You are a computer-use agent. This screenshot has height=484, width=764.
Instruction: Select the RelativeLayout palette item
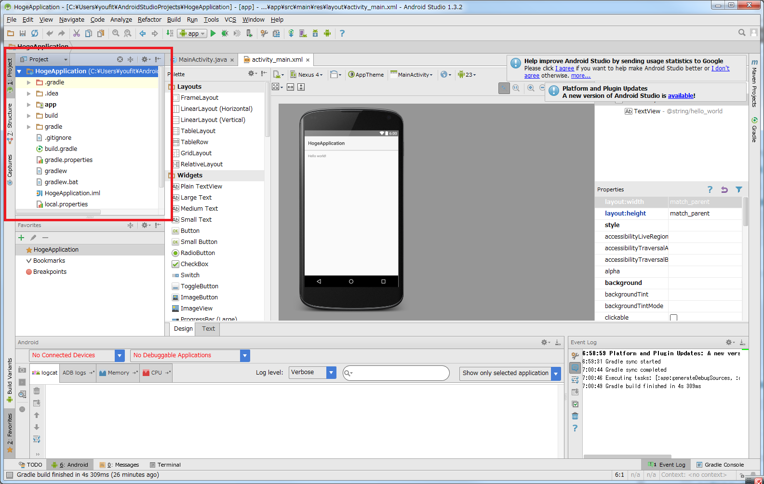(x=201, y=164)
